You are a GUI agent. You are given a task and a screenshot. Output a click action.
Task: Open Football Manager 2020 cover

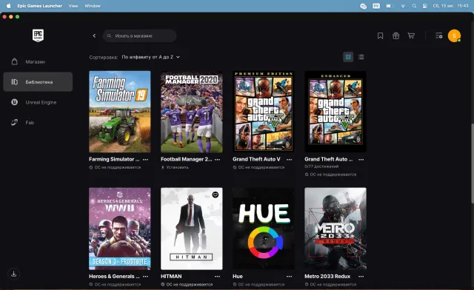[192, 112]
